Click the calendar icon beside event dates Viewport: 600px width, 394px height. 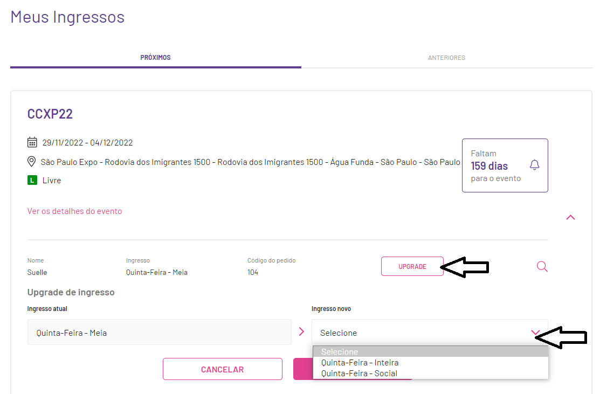point(32,142)
